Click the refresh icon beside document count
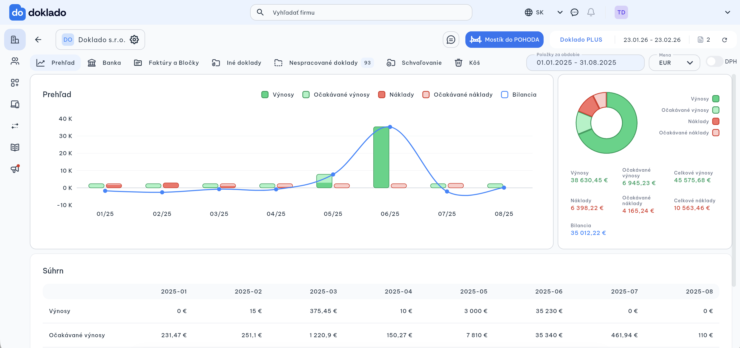This screenshot has height=348, width=740. 724,40
